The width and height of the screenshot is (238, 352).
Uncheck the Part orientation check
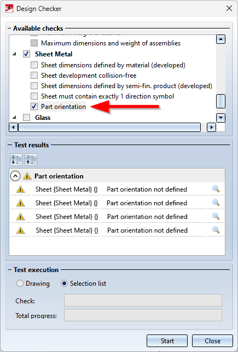point(34,107)
